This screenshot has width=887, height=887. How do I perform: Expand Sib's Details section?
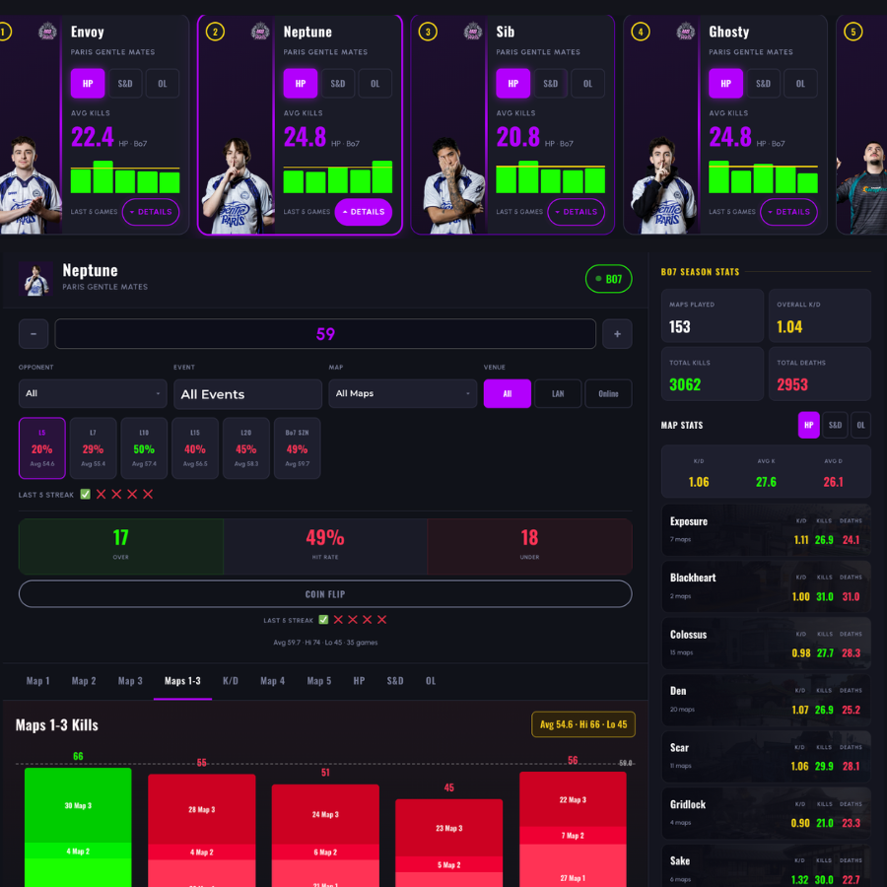[x=576, y=212]
